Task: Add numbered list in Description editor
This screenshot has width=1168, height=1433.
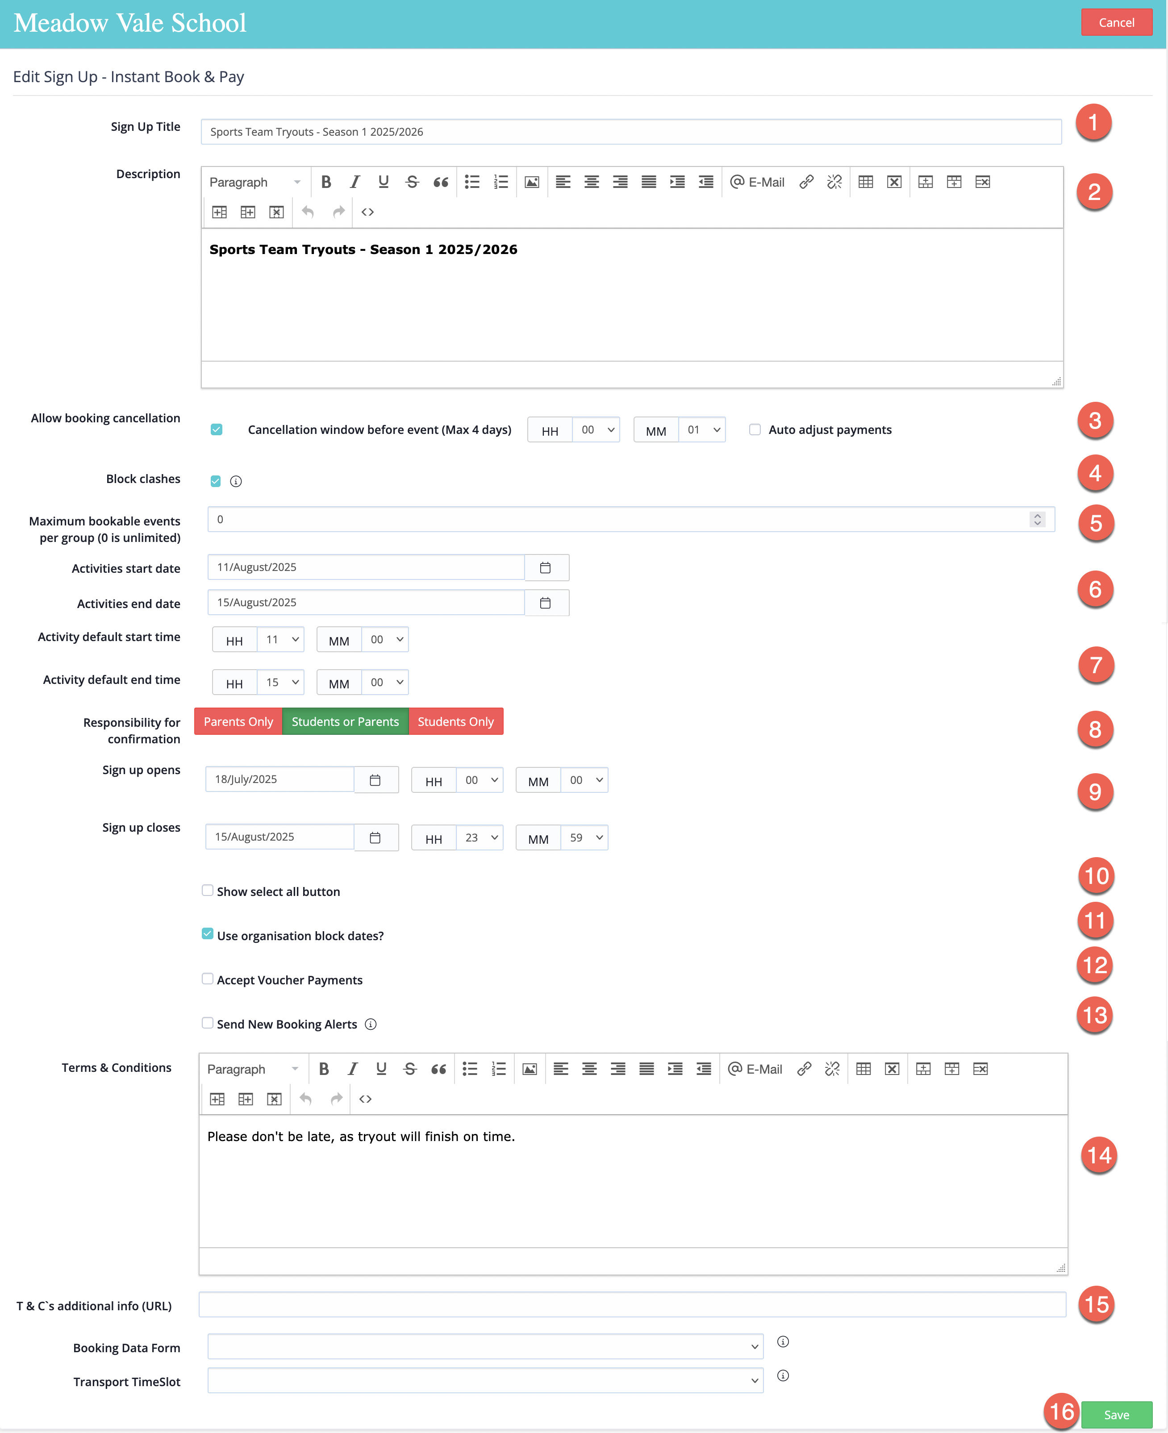Action: [501, 182]
